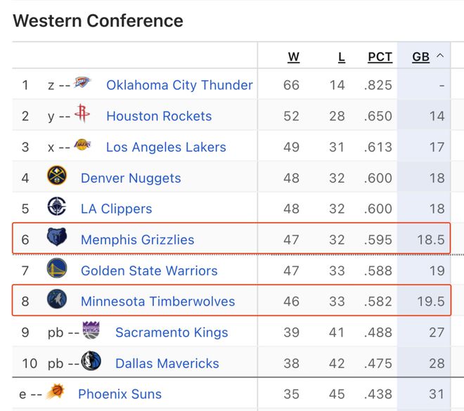Open Golden State Warriors team link
This screenshot has width=464, height=411.
[149, 271]
